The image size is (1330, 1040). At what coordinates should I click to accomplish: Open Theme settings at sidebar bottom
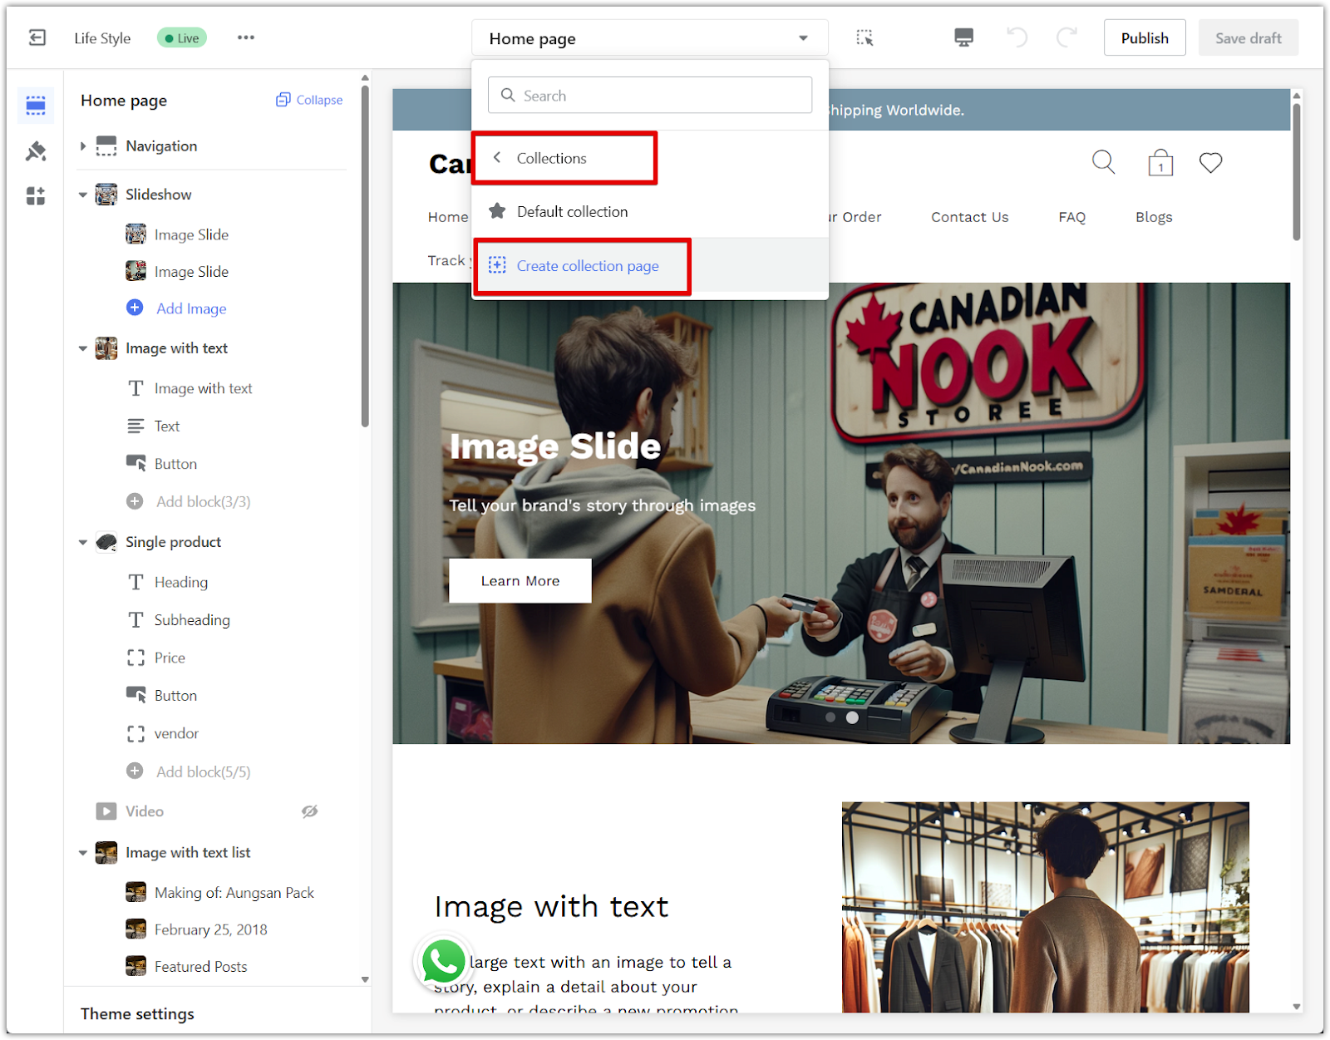coord(137,1013)
